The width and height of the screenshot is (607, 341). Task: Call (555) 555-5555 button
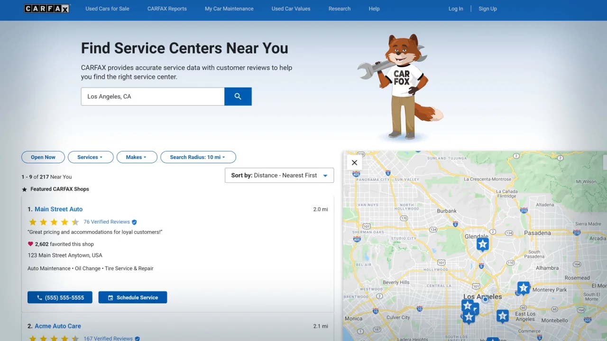point(60,297)
